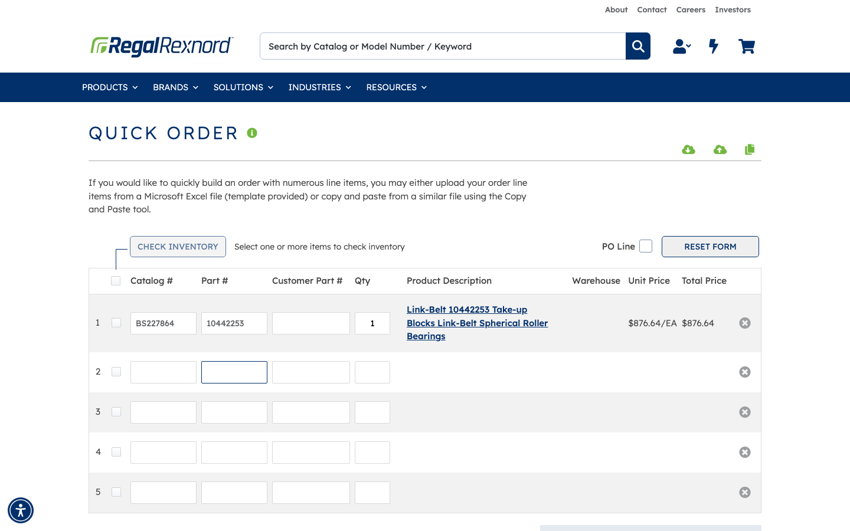Check the row 5 selection checkbox
Screen dimensions: 850x531
click(x=116, y=492)
